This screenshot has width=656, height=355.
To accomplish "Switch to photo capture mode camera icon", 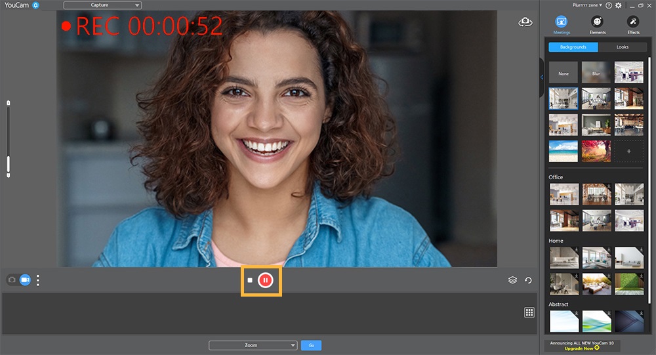I will (12, 280).
